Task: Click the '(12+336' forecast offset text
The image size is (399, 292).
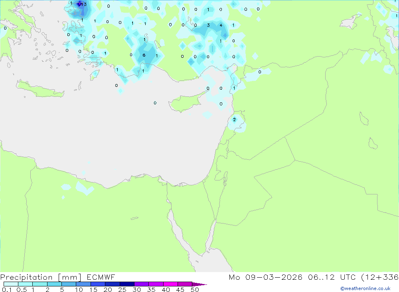Action: [380, 277]
